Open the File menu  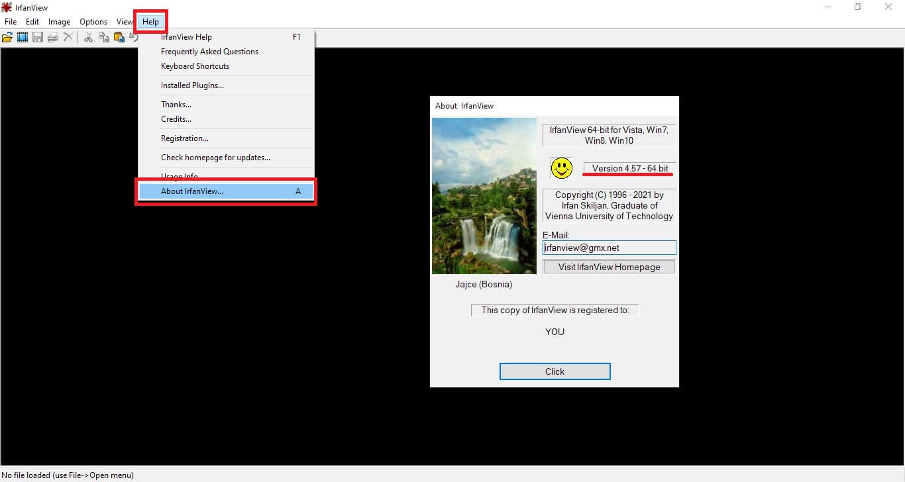(11, 22)
